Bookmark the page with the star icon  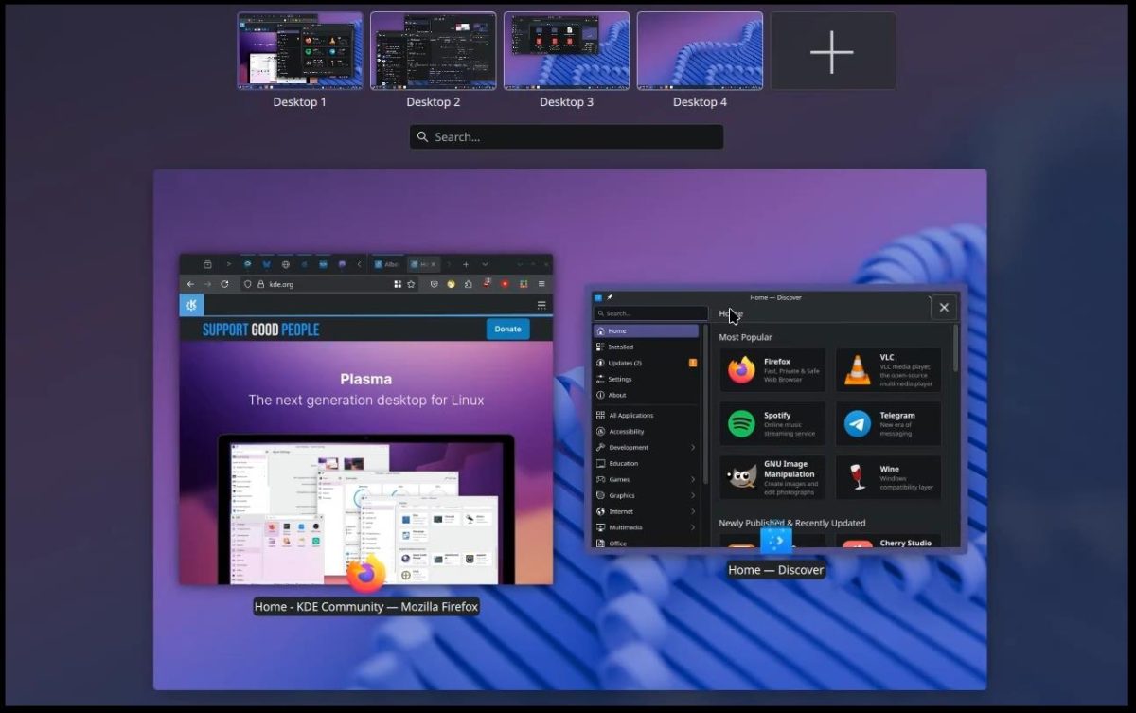click(x=411, y=284)
